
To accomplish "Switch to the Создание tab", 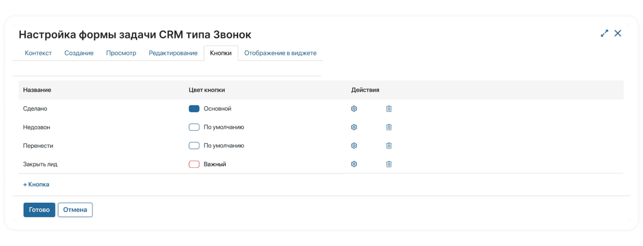I will tap(79, 53).
